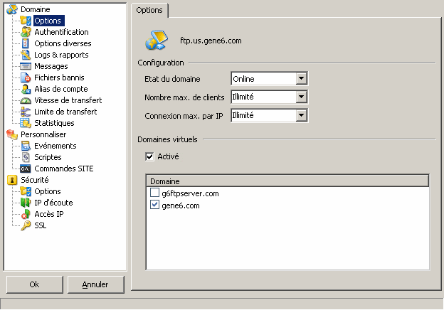Click the Domaine column header
This screenshot has width=444, height=310.
[287, 181]
